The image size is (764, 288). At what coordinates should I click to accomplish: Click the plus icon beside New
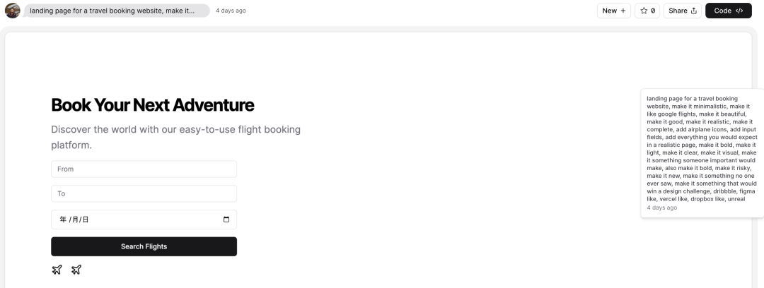coord(623,11)
